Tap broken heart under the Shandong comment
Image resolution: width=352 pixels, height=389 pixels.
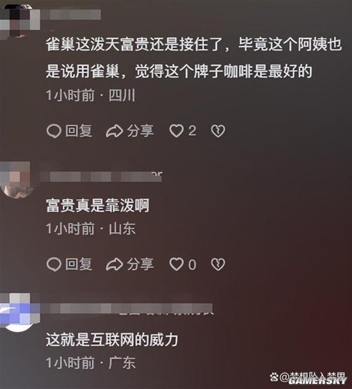218,264
